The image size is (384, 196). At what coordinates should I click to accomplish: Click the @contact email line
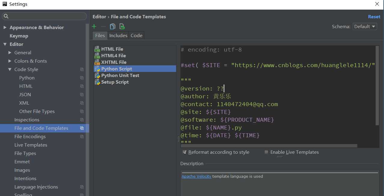pos(229,104)
